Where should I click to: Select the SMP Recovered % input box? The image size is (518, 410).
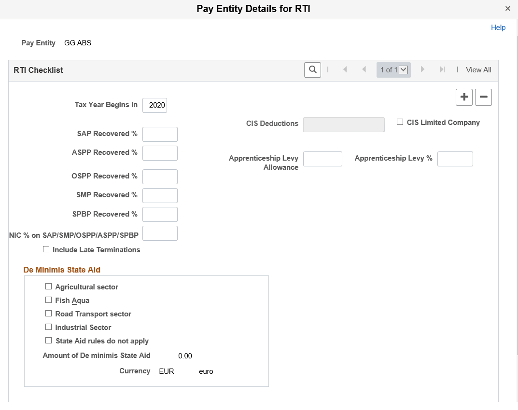(160, 195)
